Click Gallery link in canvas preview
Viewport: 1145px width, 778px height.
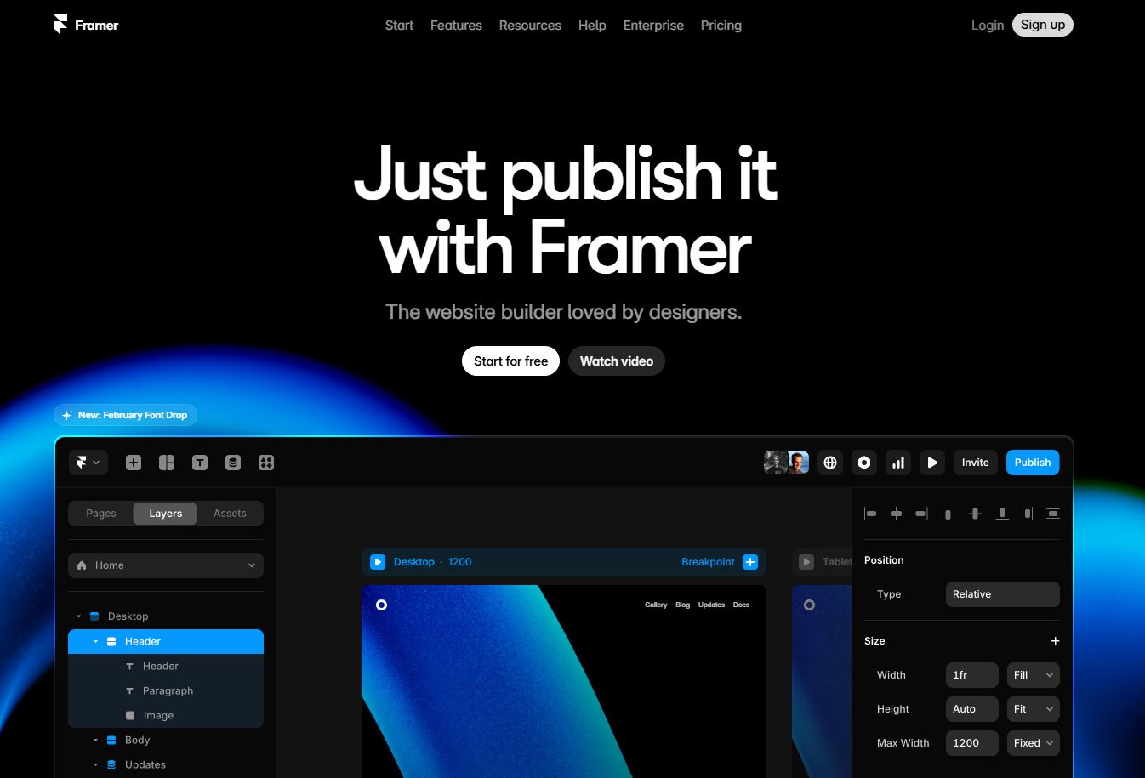[x=656, y=605]
